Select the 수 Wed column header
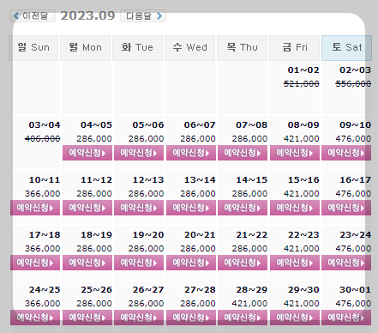 click(189, 48)
